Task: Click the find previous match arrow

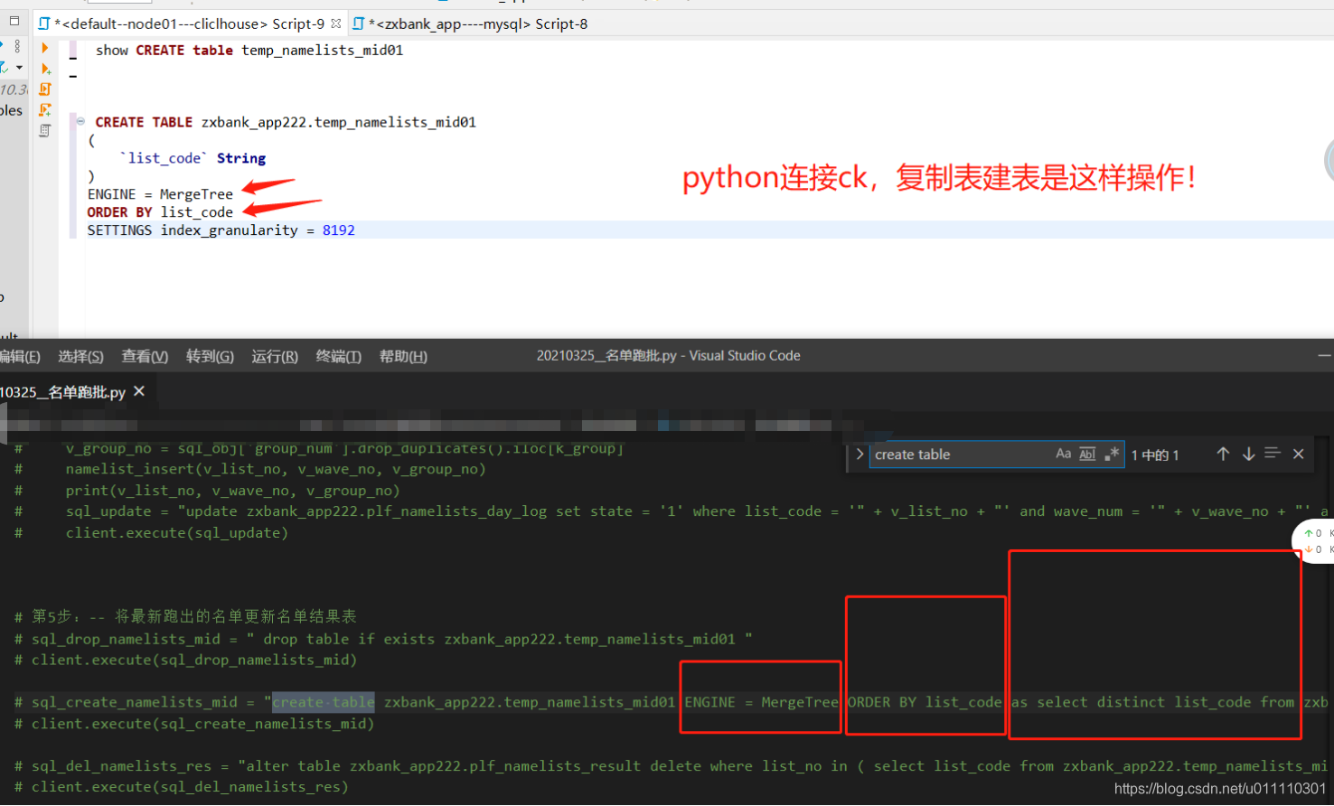Action: point(1223,454)
